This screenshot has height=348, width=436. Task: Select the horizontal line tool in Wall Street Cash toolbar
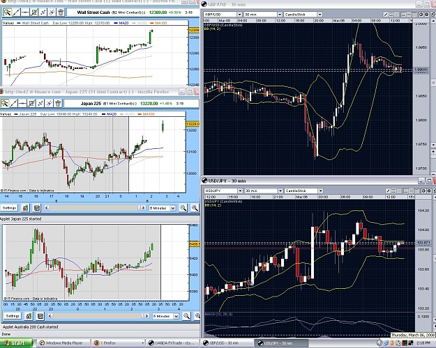pyautogui.click(x=25, y=13)
